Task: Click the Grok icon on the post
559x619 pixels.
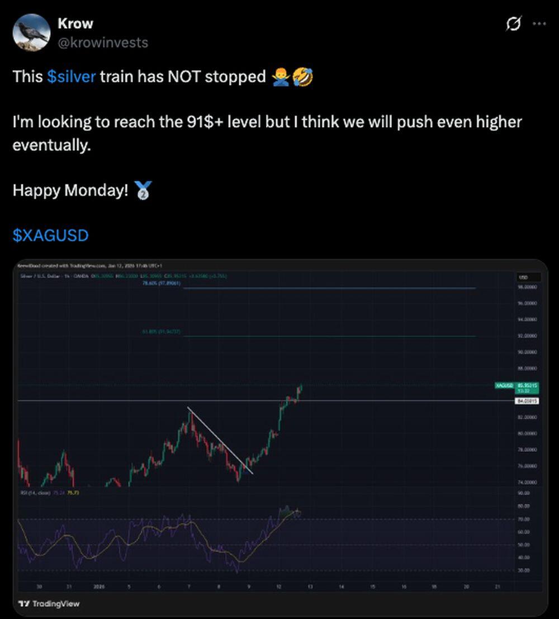Action: pos(513,24)
